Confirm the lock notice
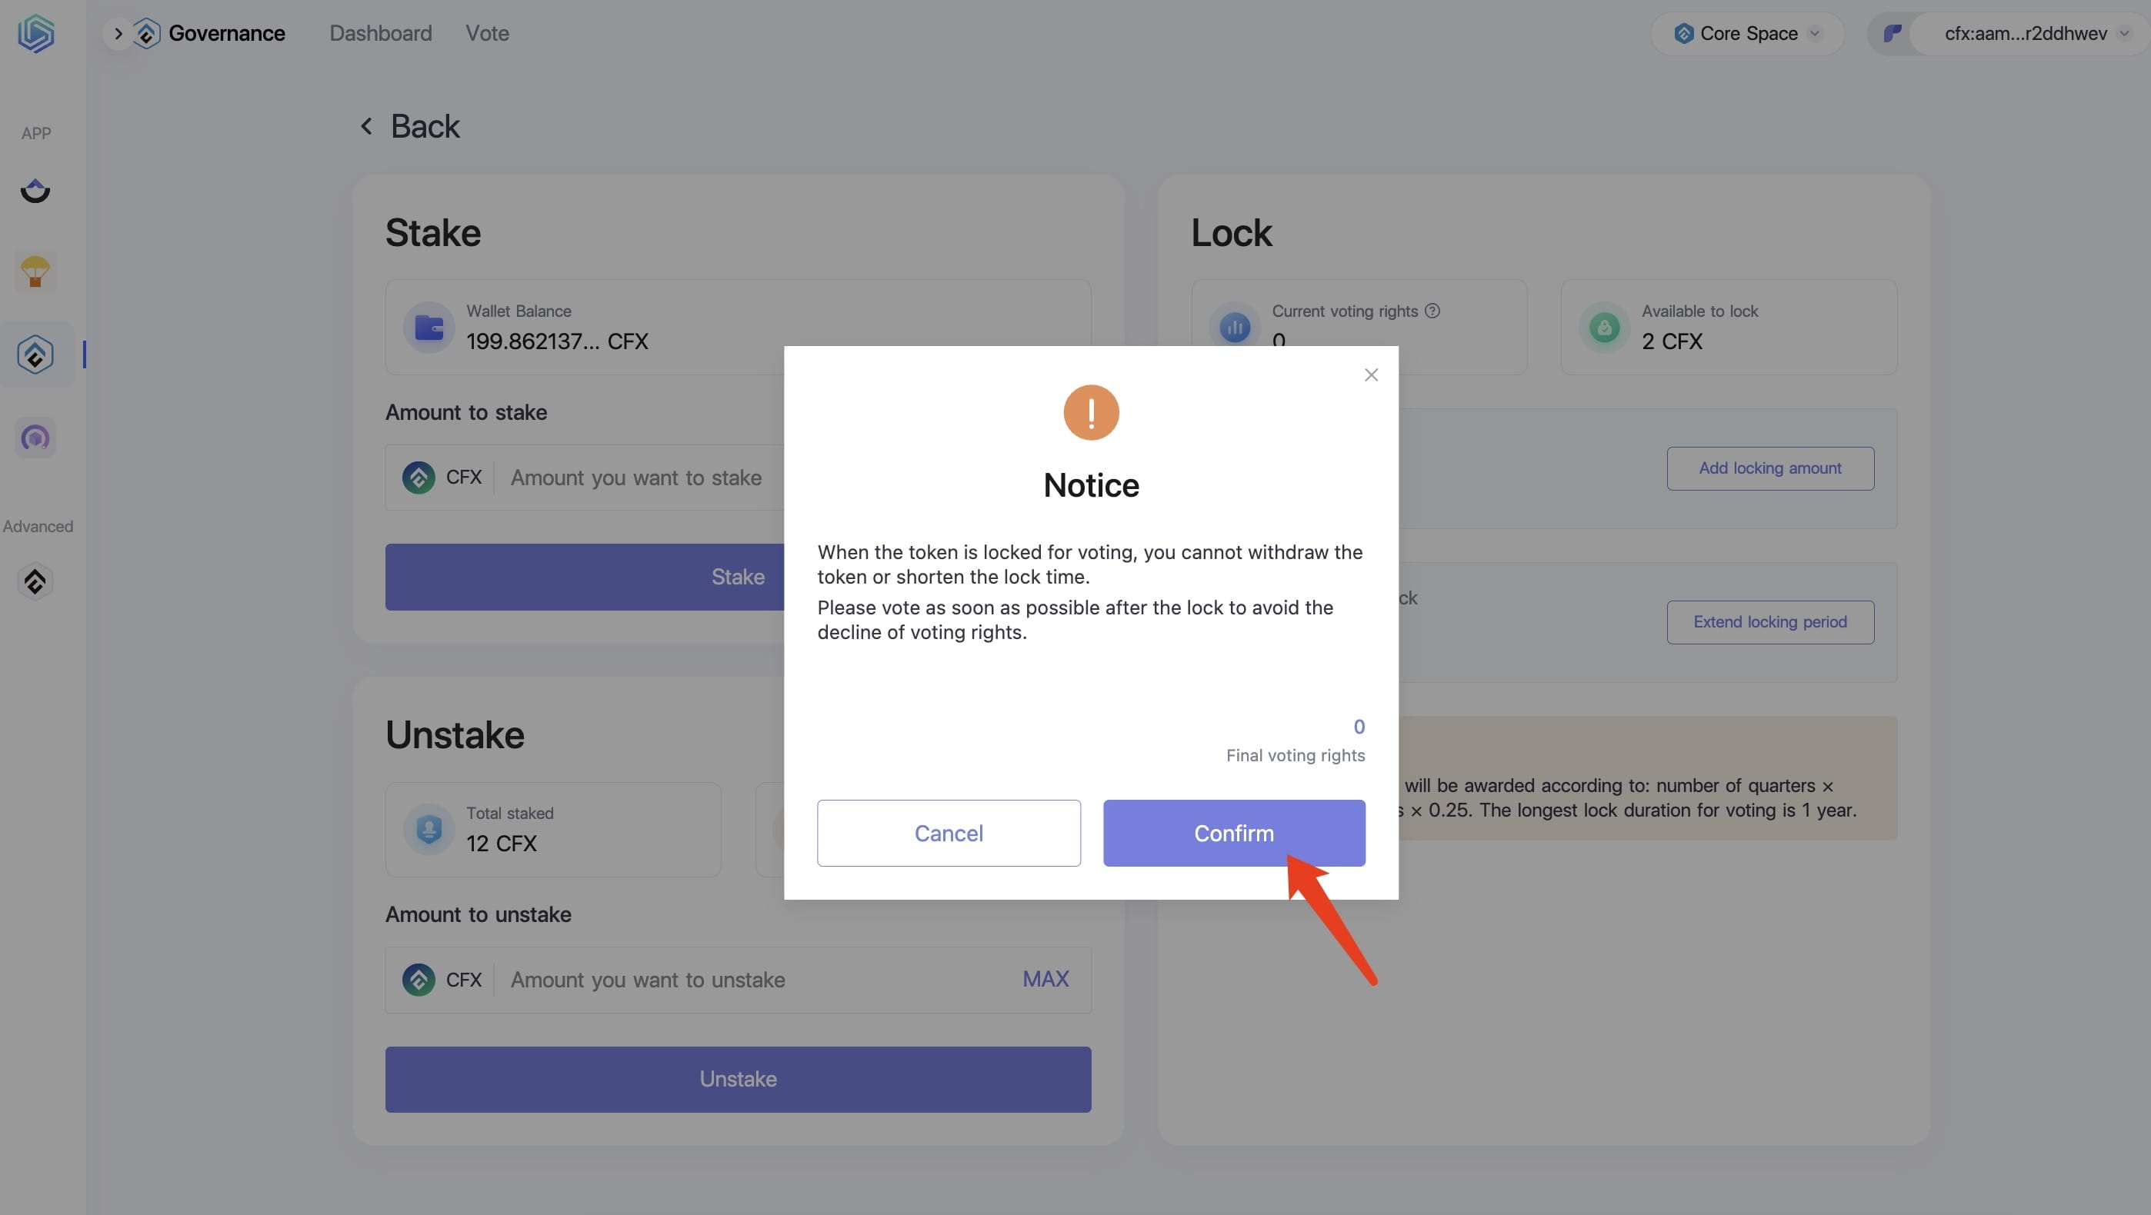Image resolution: width=2151 pixels, height=1215 pixels. 1234,833
